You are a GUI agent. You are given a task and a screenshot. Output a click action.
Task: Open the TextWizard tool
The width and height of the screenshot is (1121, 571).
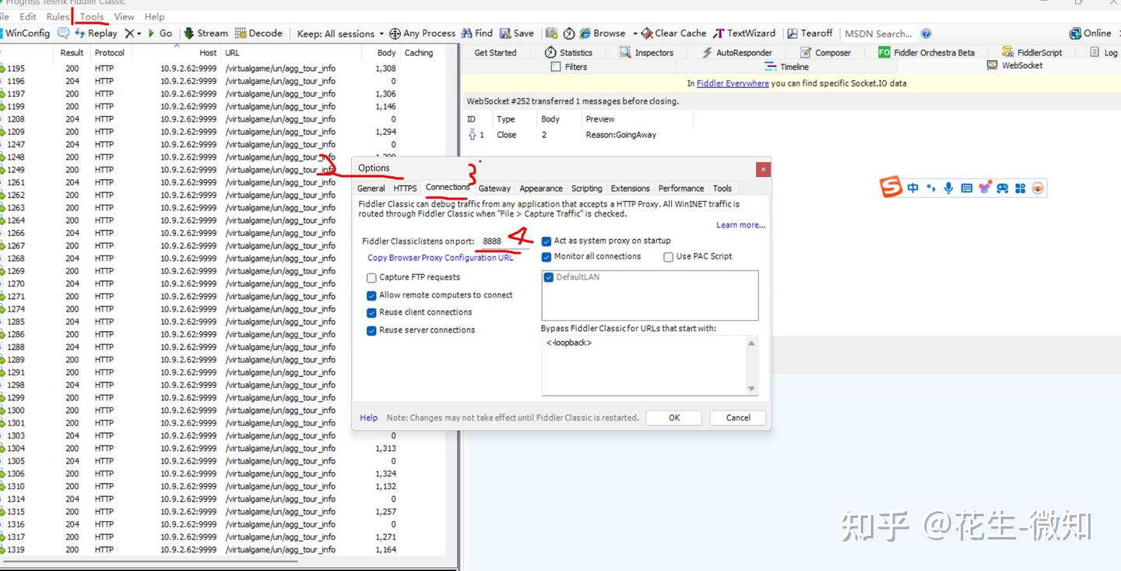(x=745, y=33)
